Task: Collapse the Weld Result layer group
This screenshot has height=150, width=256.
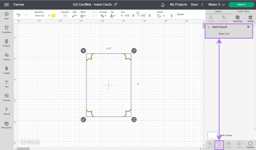Action: [208, 27]
